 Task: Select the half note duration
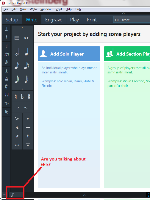tap(17, 52)
